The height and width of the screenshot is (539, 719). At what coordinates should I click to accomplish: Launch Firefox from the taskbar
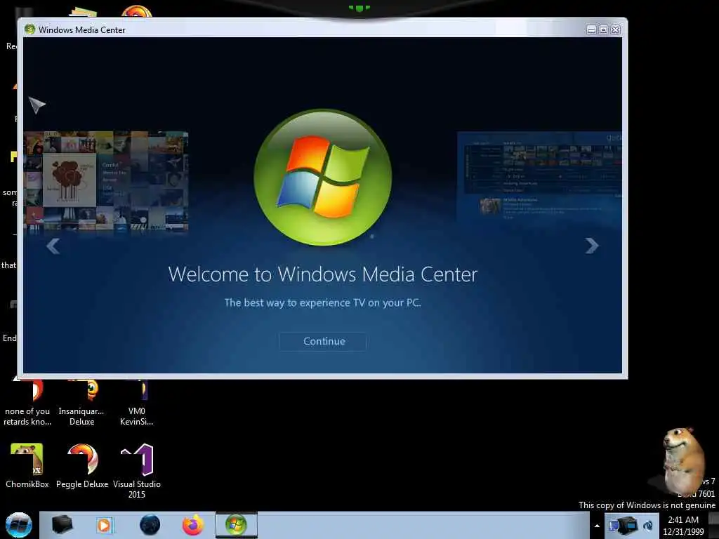pyautogui.click(x=193, y=525)
